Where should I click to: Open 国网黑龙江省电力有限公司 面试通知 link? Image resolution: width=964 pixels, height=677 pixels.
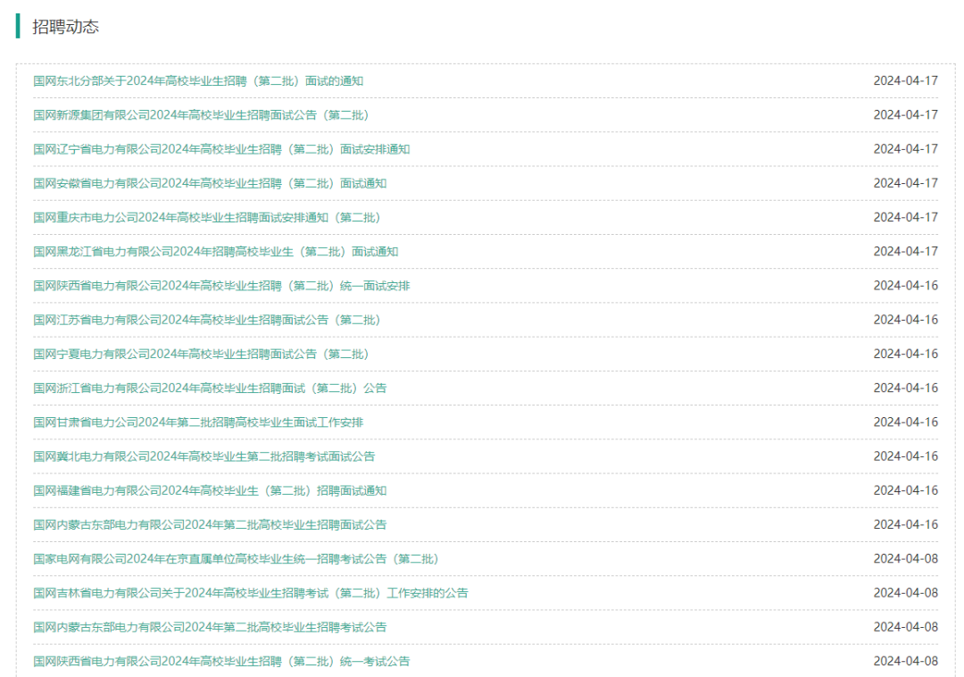(216, 252)
